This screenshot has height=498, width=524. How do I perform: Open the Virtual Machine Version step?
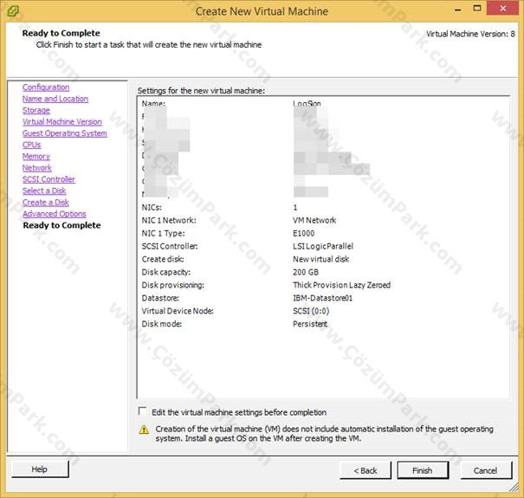62,122
